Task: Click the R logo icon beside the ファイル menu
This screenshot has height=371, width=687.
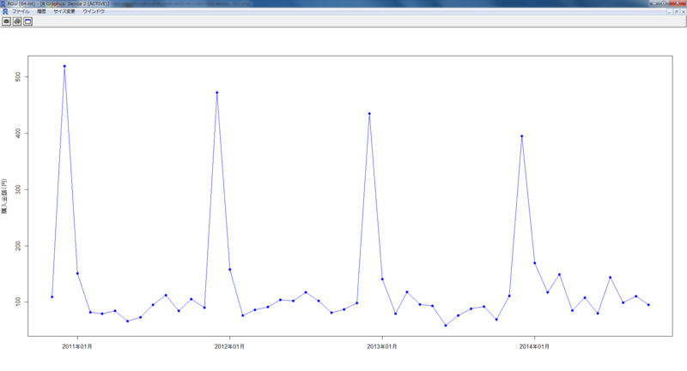Action: click(5, 11)
